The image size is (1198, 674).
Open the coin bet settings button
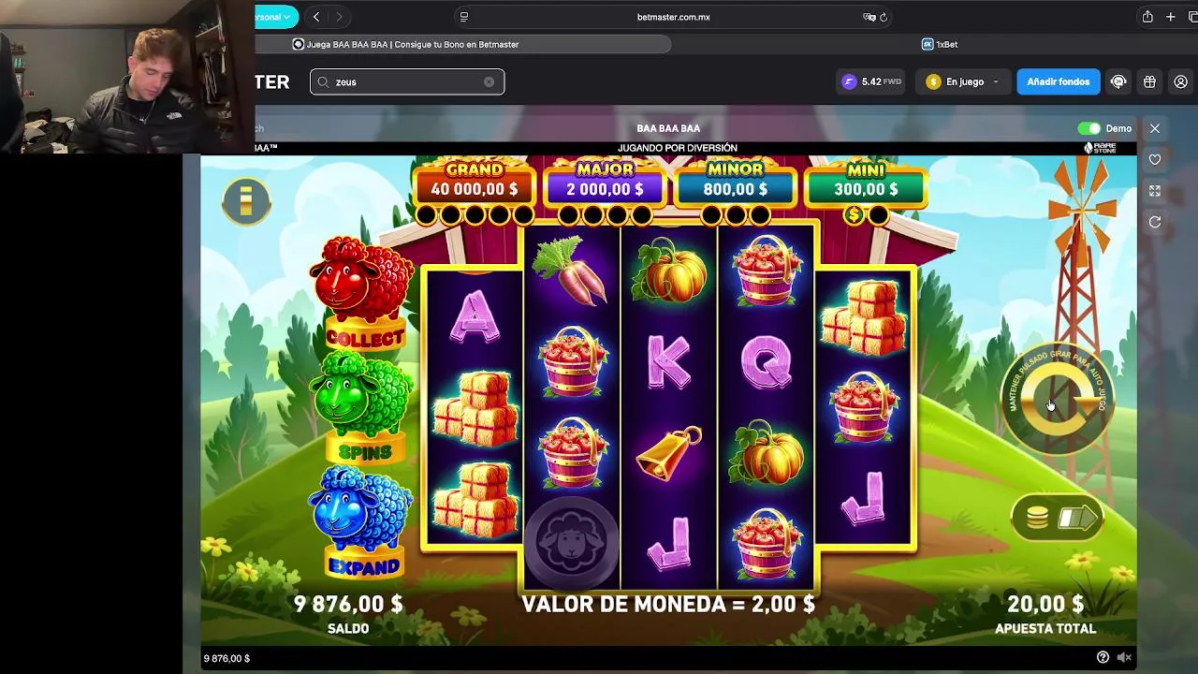click(x=1057, y=518)
